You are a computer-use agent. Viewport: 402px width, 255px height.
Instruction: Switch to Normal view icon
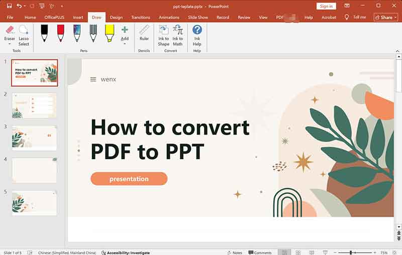(x=284, y=252)
